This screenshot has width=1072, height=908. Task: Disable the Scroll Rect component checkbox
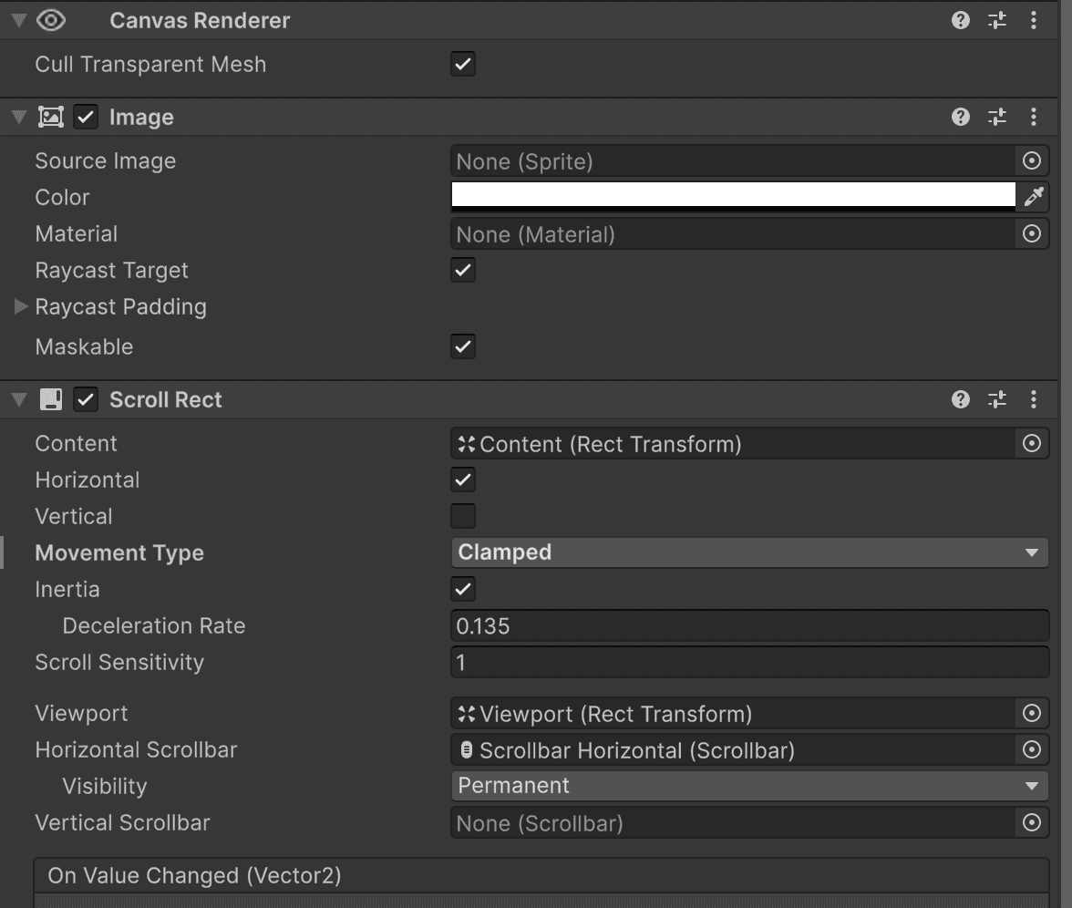point(86,399)
